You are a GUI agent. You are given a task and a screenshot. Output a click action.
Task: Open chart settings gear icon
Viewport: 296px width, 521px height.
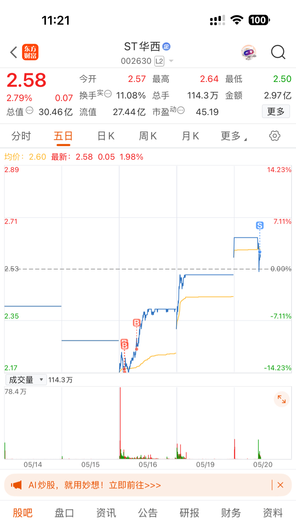click(x=274, y=136)
